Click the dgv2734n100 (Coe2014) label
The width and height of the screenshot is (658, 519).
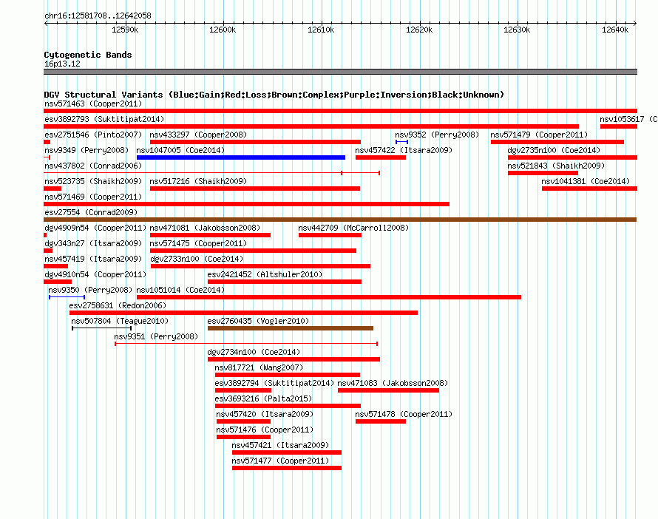[x=254, y=352]
